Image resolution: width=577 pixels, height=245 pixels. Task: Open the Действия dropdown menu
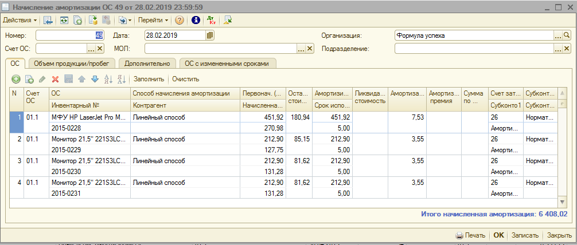tap(20, 20)
